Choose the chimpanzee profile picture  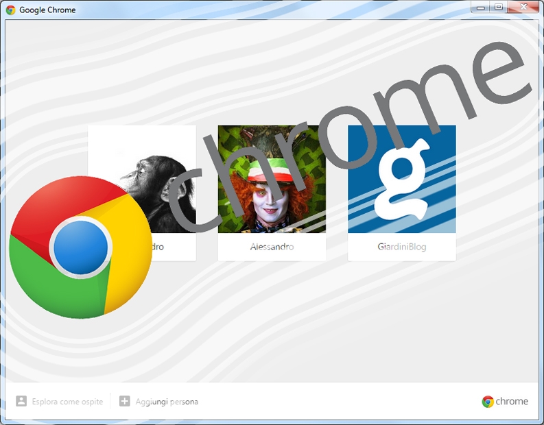(x=142, y=179)
